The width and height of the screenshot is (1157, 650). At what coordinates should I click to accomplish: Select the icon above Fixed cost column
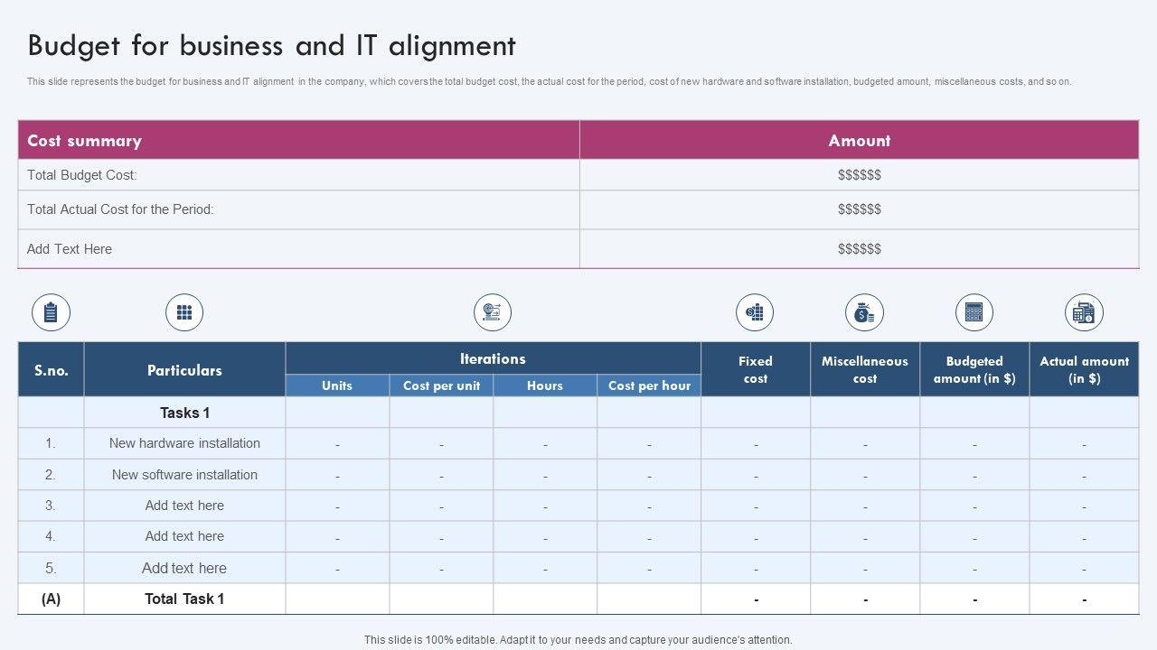(x=755, y=312)
